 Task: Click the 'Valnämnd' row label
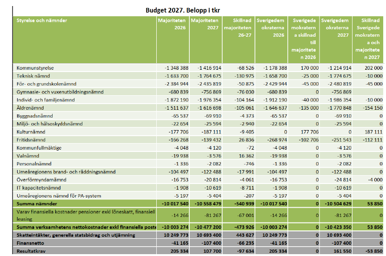pos(28,156)
